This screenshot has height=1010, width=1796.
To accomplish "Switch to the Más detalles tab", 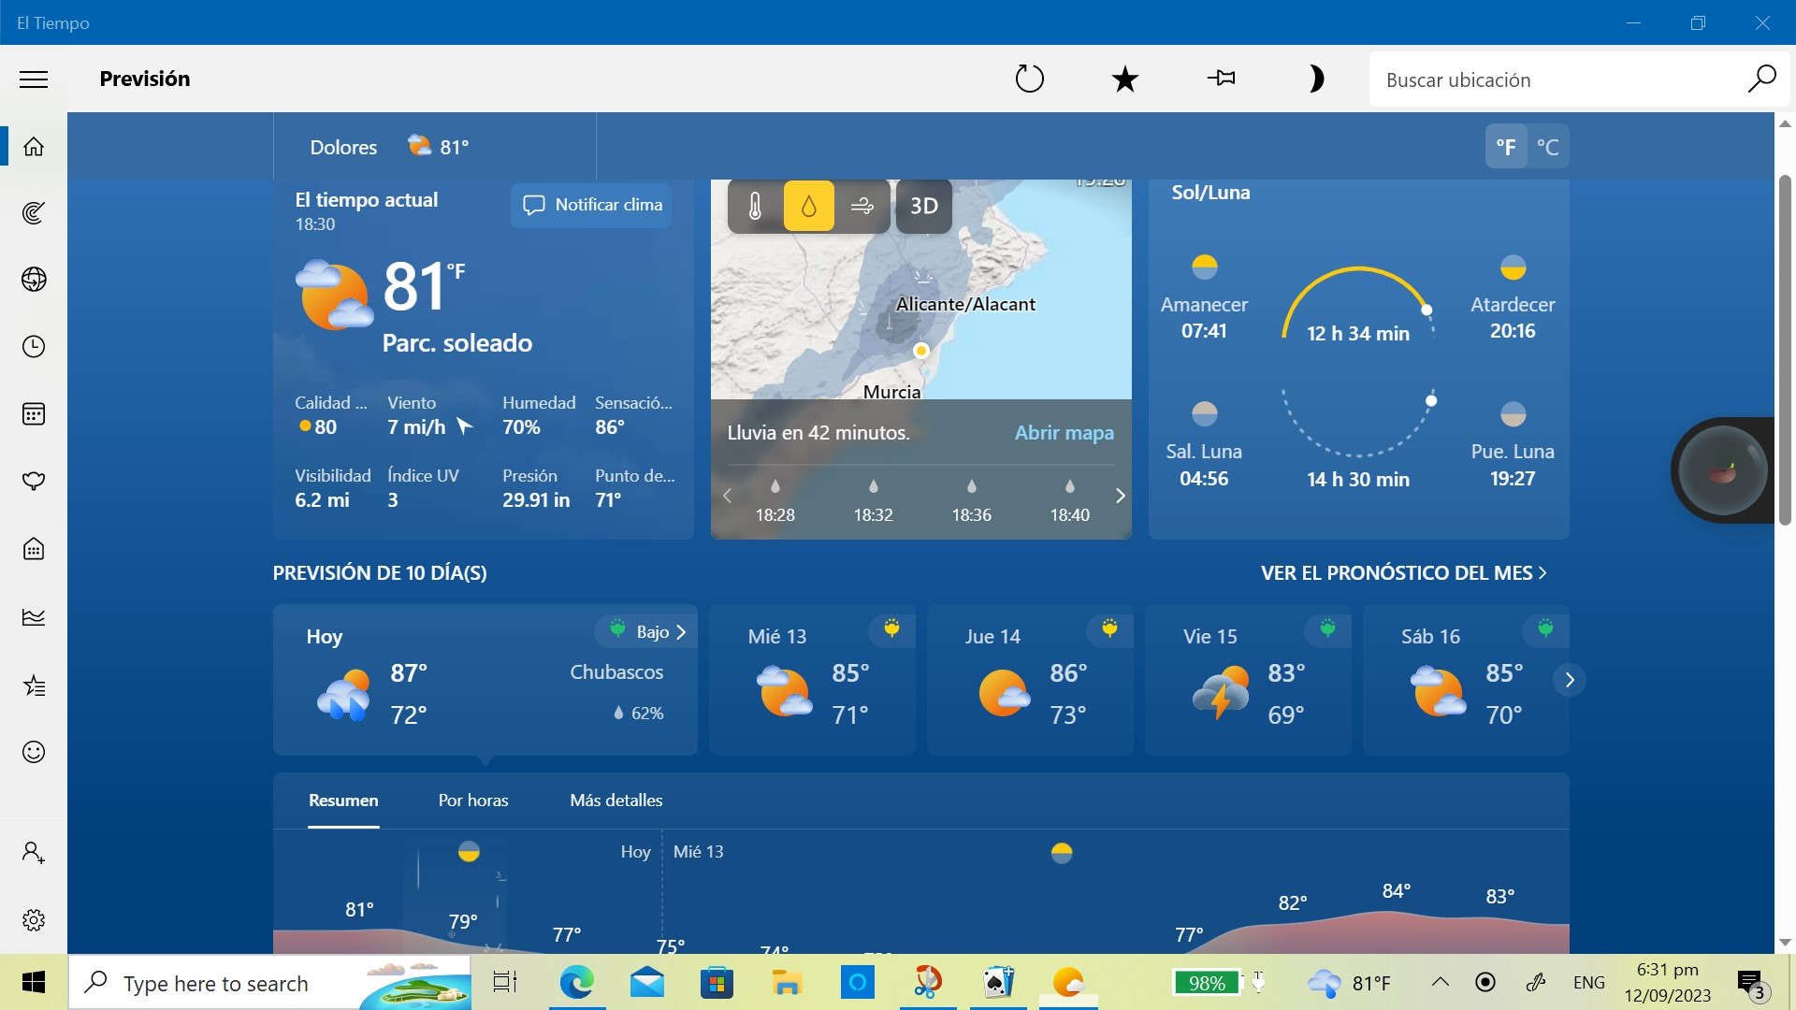I will pos(616,801).
